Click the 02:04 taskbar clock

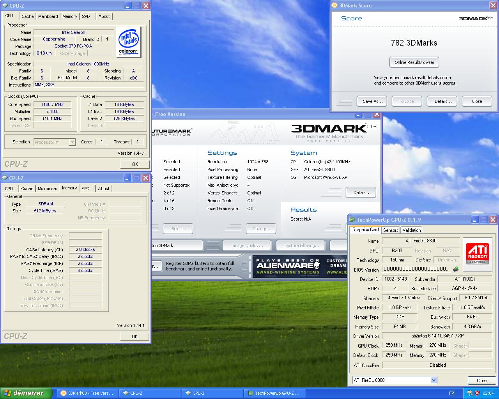[x=488, y=393]
